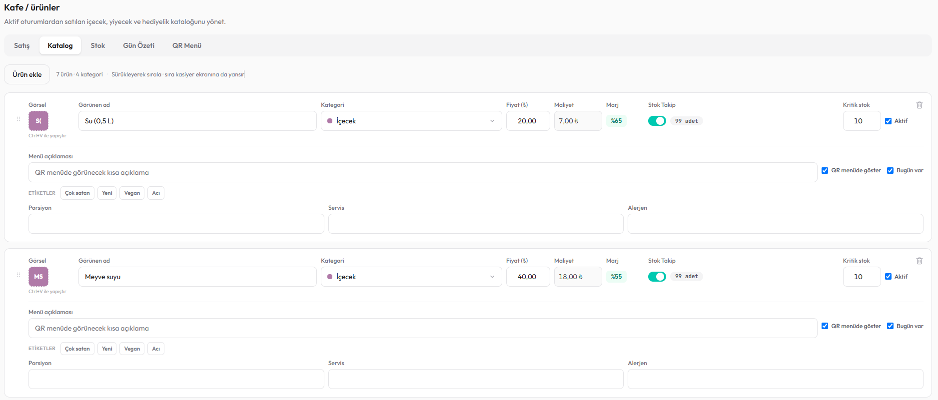
Task: Click the 7,00 ₺ cost field
Action: [578, 121]
